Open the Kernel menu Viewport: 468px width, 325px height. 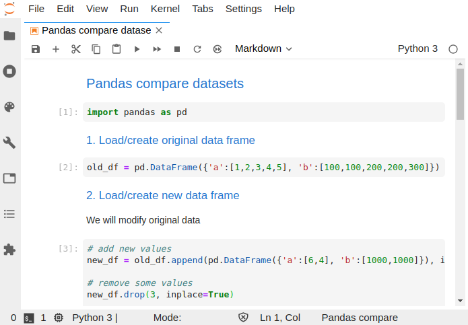click(165, 9)
